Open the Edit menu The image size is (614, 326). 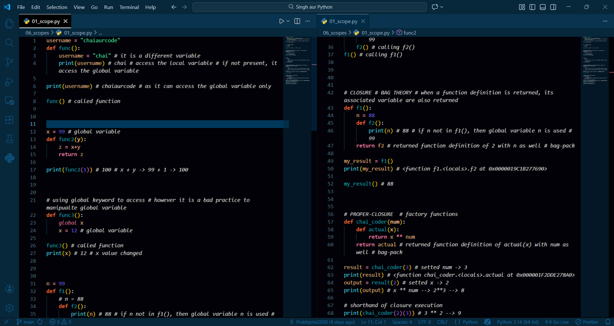click(x=36, y=7)
